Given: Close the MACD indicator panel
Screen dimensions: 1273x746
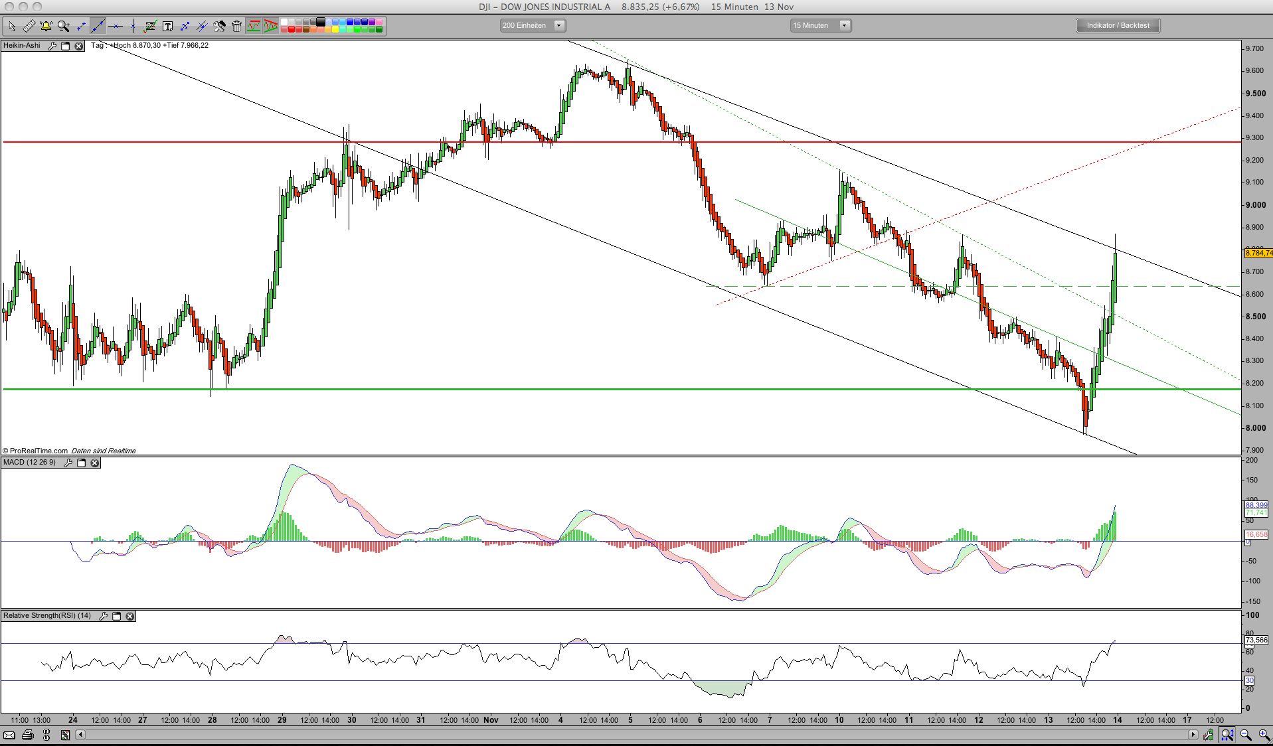Looking at the screenshot, I should [x=95, y=463].
